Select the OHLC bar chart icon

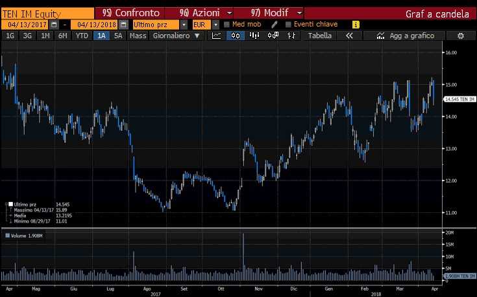[291, 36]
